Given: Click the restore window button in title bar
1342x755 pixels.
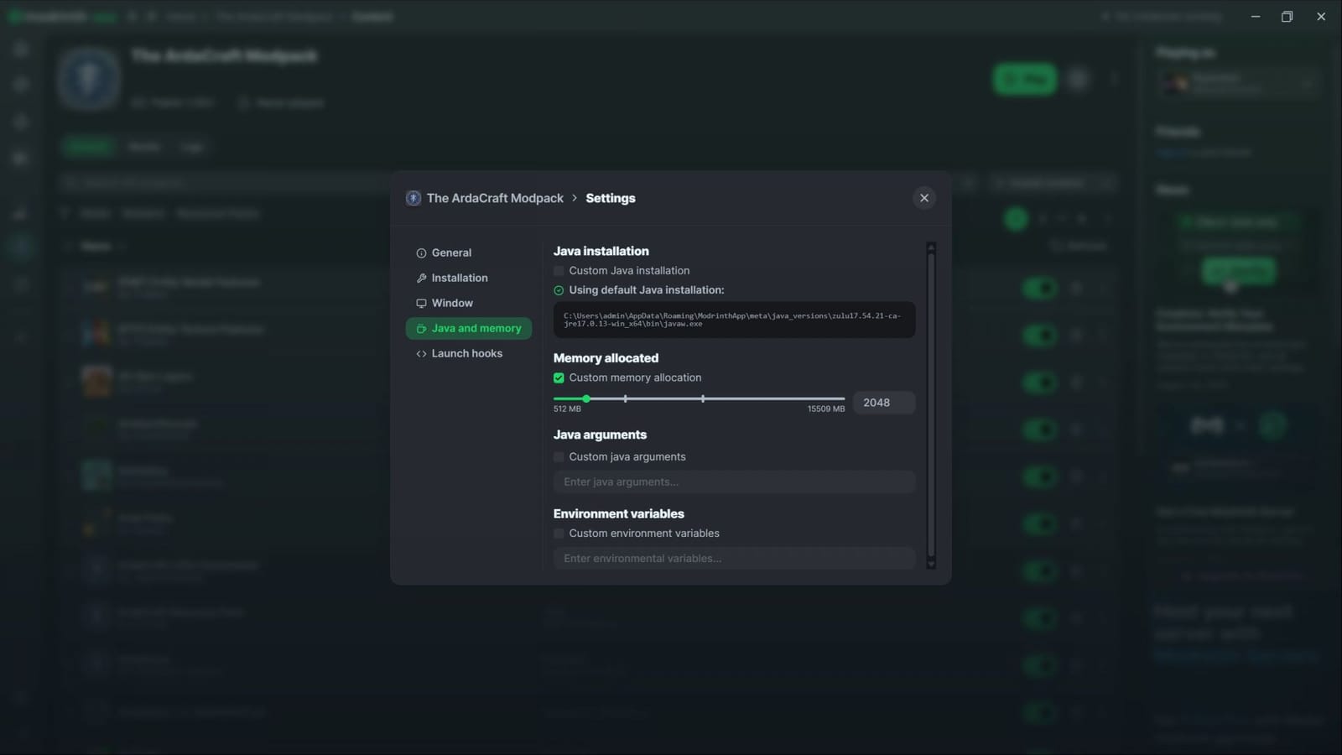Looking at the screenshot, I should (1287, 17).
